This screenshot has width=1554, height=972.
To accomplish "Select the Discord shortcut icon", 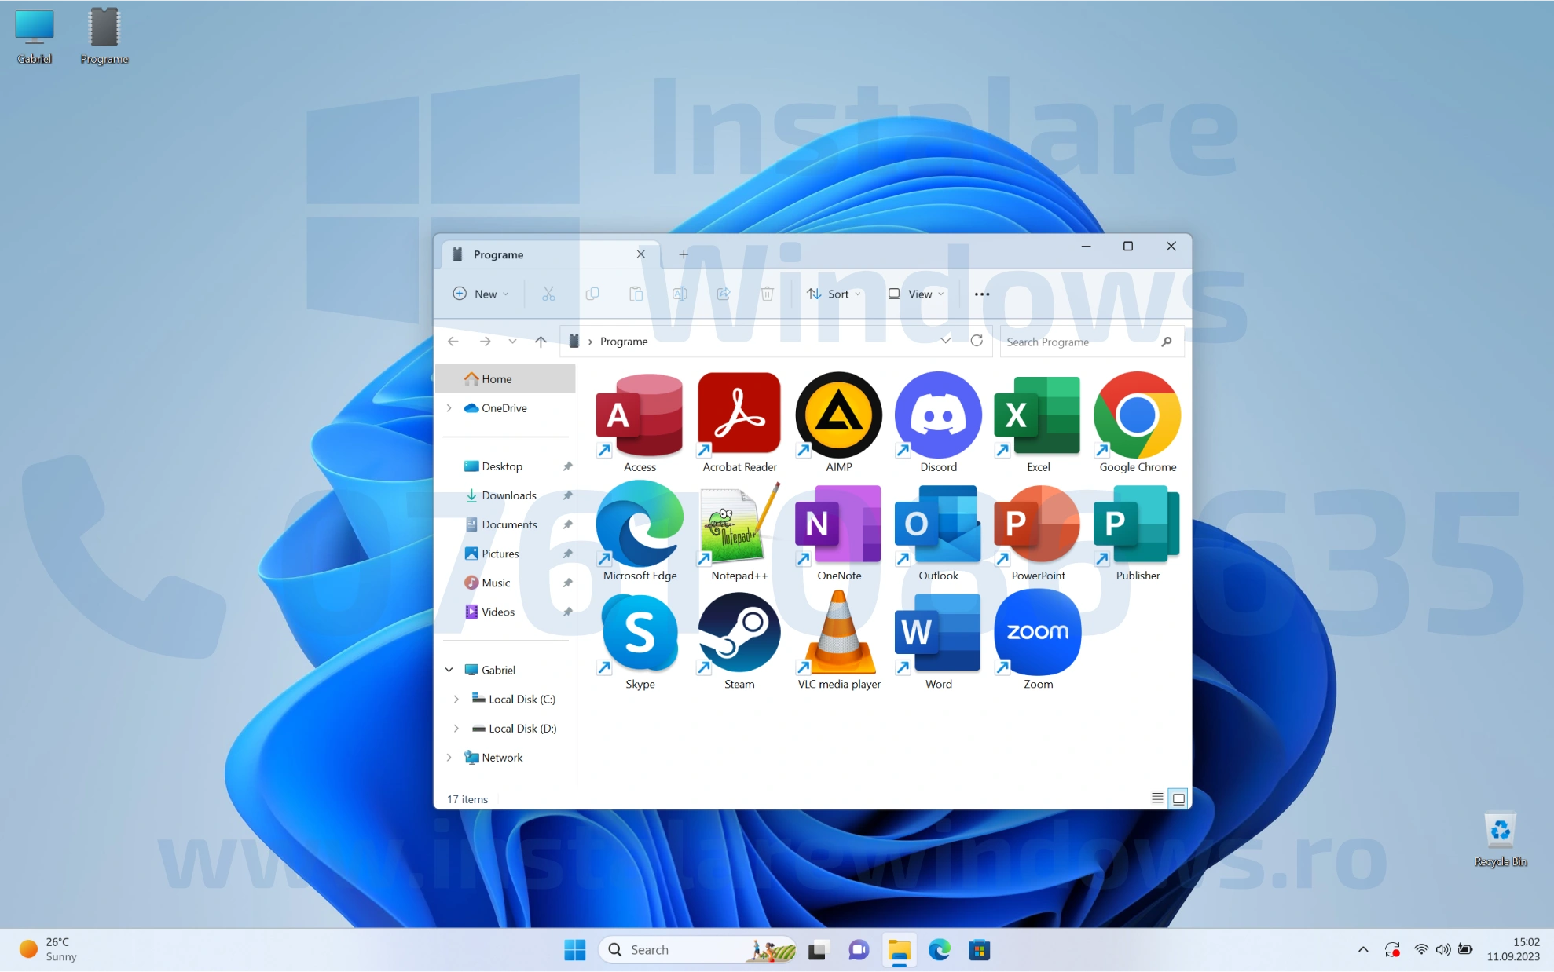I will [938, 416].
